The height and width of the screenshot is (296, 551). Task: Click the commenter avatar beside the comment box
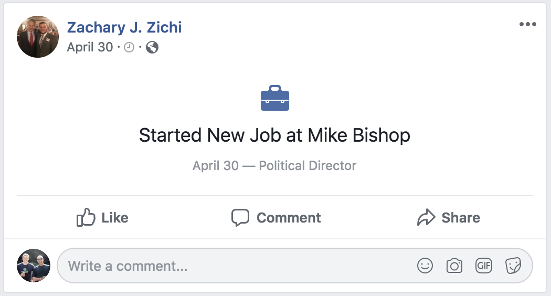(34, 266)
